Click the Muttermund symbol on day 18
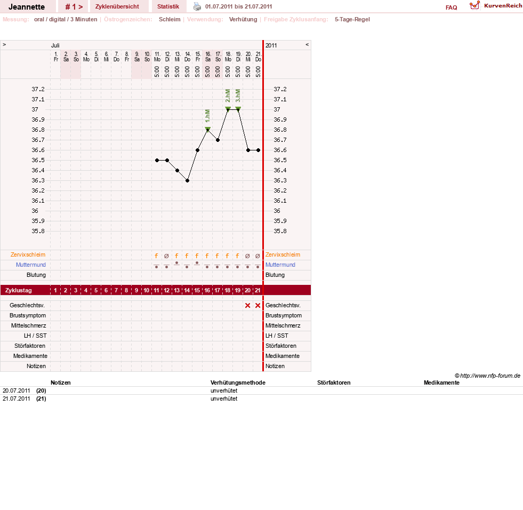523x510 pixels. coord(228,266)
